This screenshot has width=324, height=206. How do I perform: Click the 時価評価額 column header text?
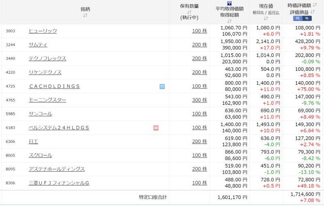tap(299, 5)
